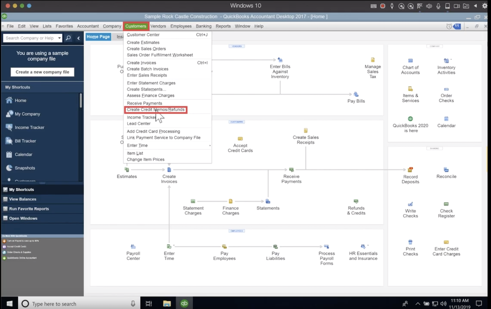The height and width of the screenshot is (309, 491).
Task: Expand the Enter Time submenu
Action: 168,145
